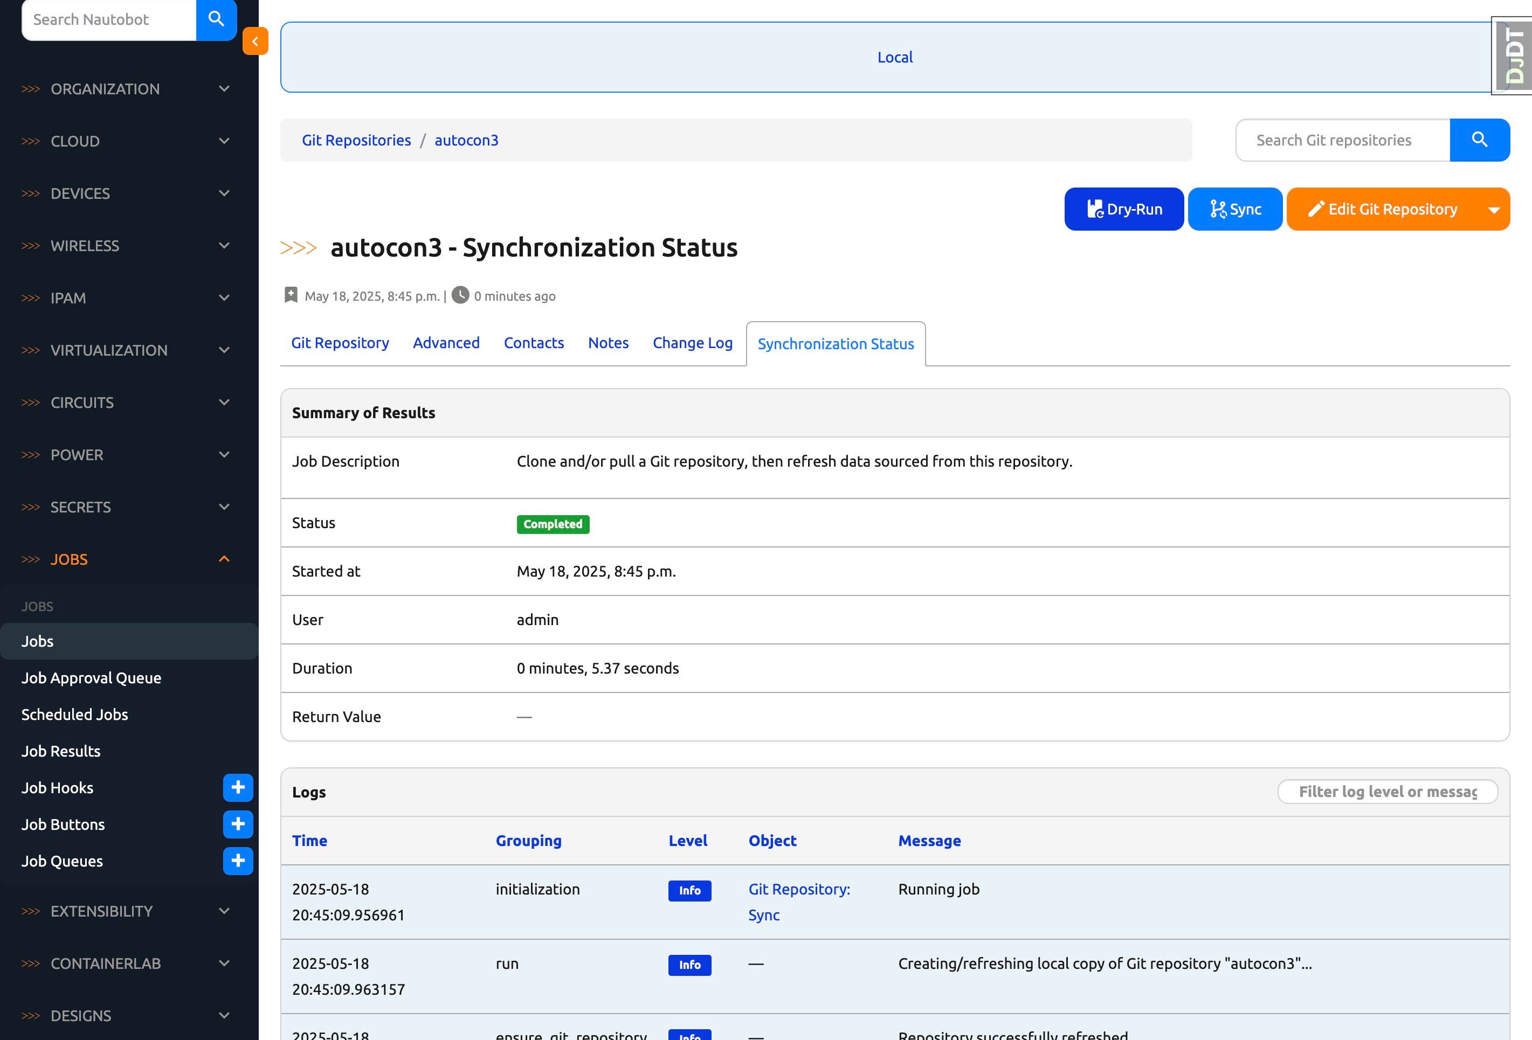This screenshot has height=1040, width=1532.
Task: Click the Nautobot search magnifier button
Action: (x=216, y=19)
